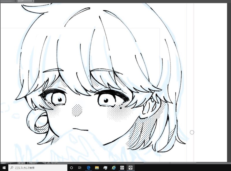Click the horizontal scrollbar of the canvas
231x171 pixels.
pos(170,163)
